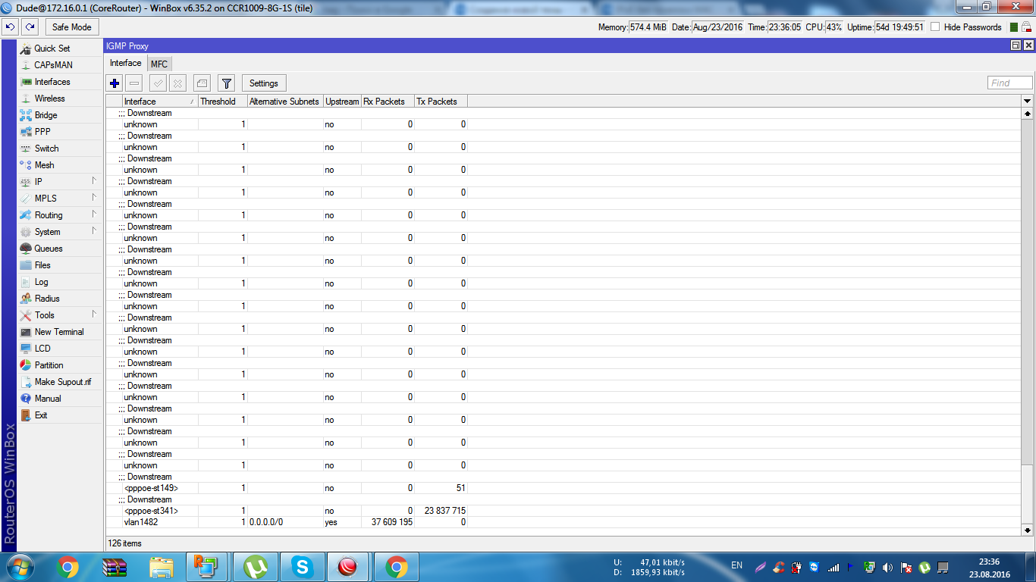Screen dimensions: 1036x582
Task: Click the Find search field
Action: pos(1010,83)
